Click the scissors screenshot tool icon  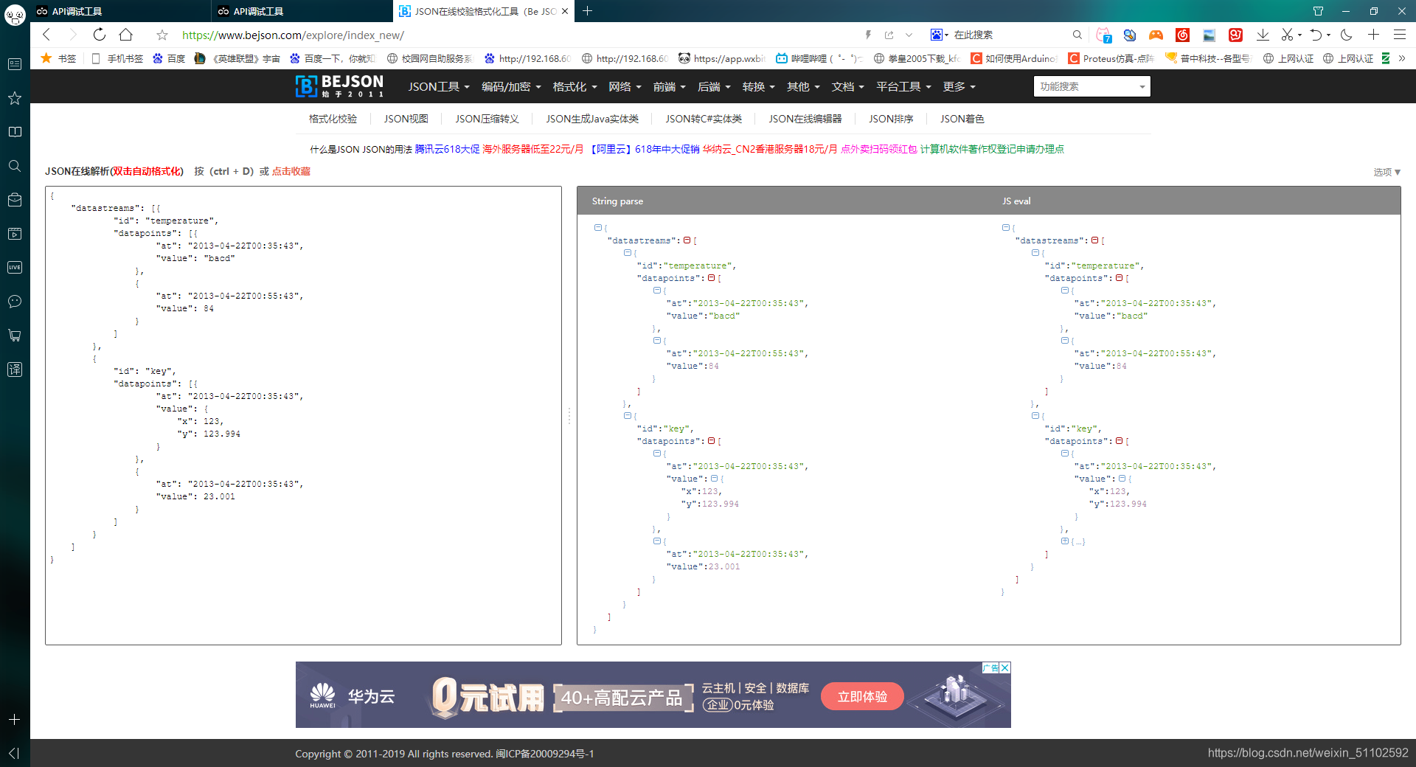pos(1287,35)
